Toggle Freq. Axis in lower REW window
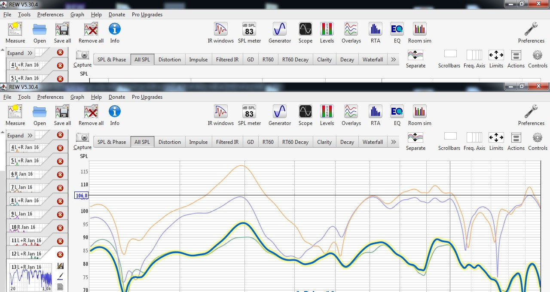 click(474, 137)
